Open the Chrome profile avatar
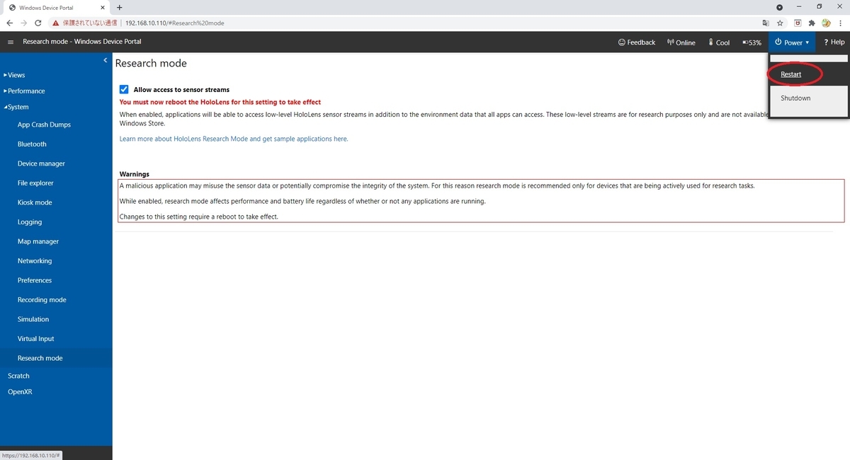The width and height of the screenshot is (850, 460). [x=826, y=23]
